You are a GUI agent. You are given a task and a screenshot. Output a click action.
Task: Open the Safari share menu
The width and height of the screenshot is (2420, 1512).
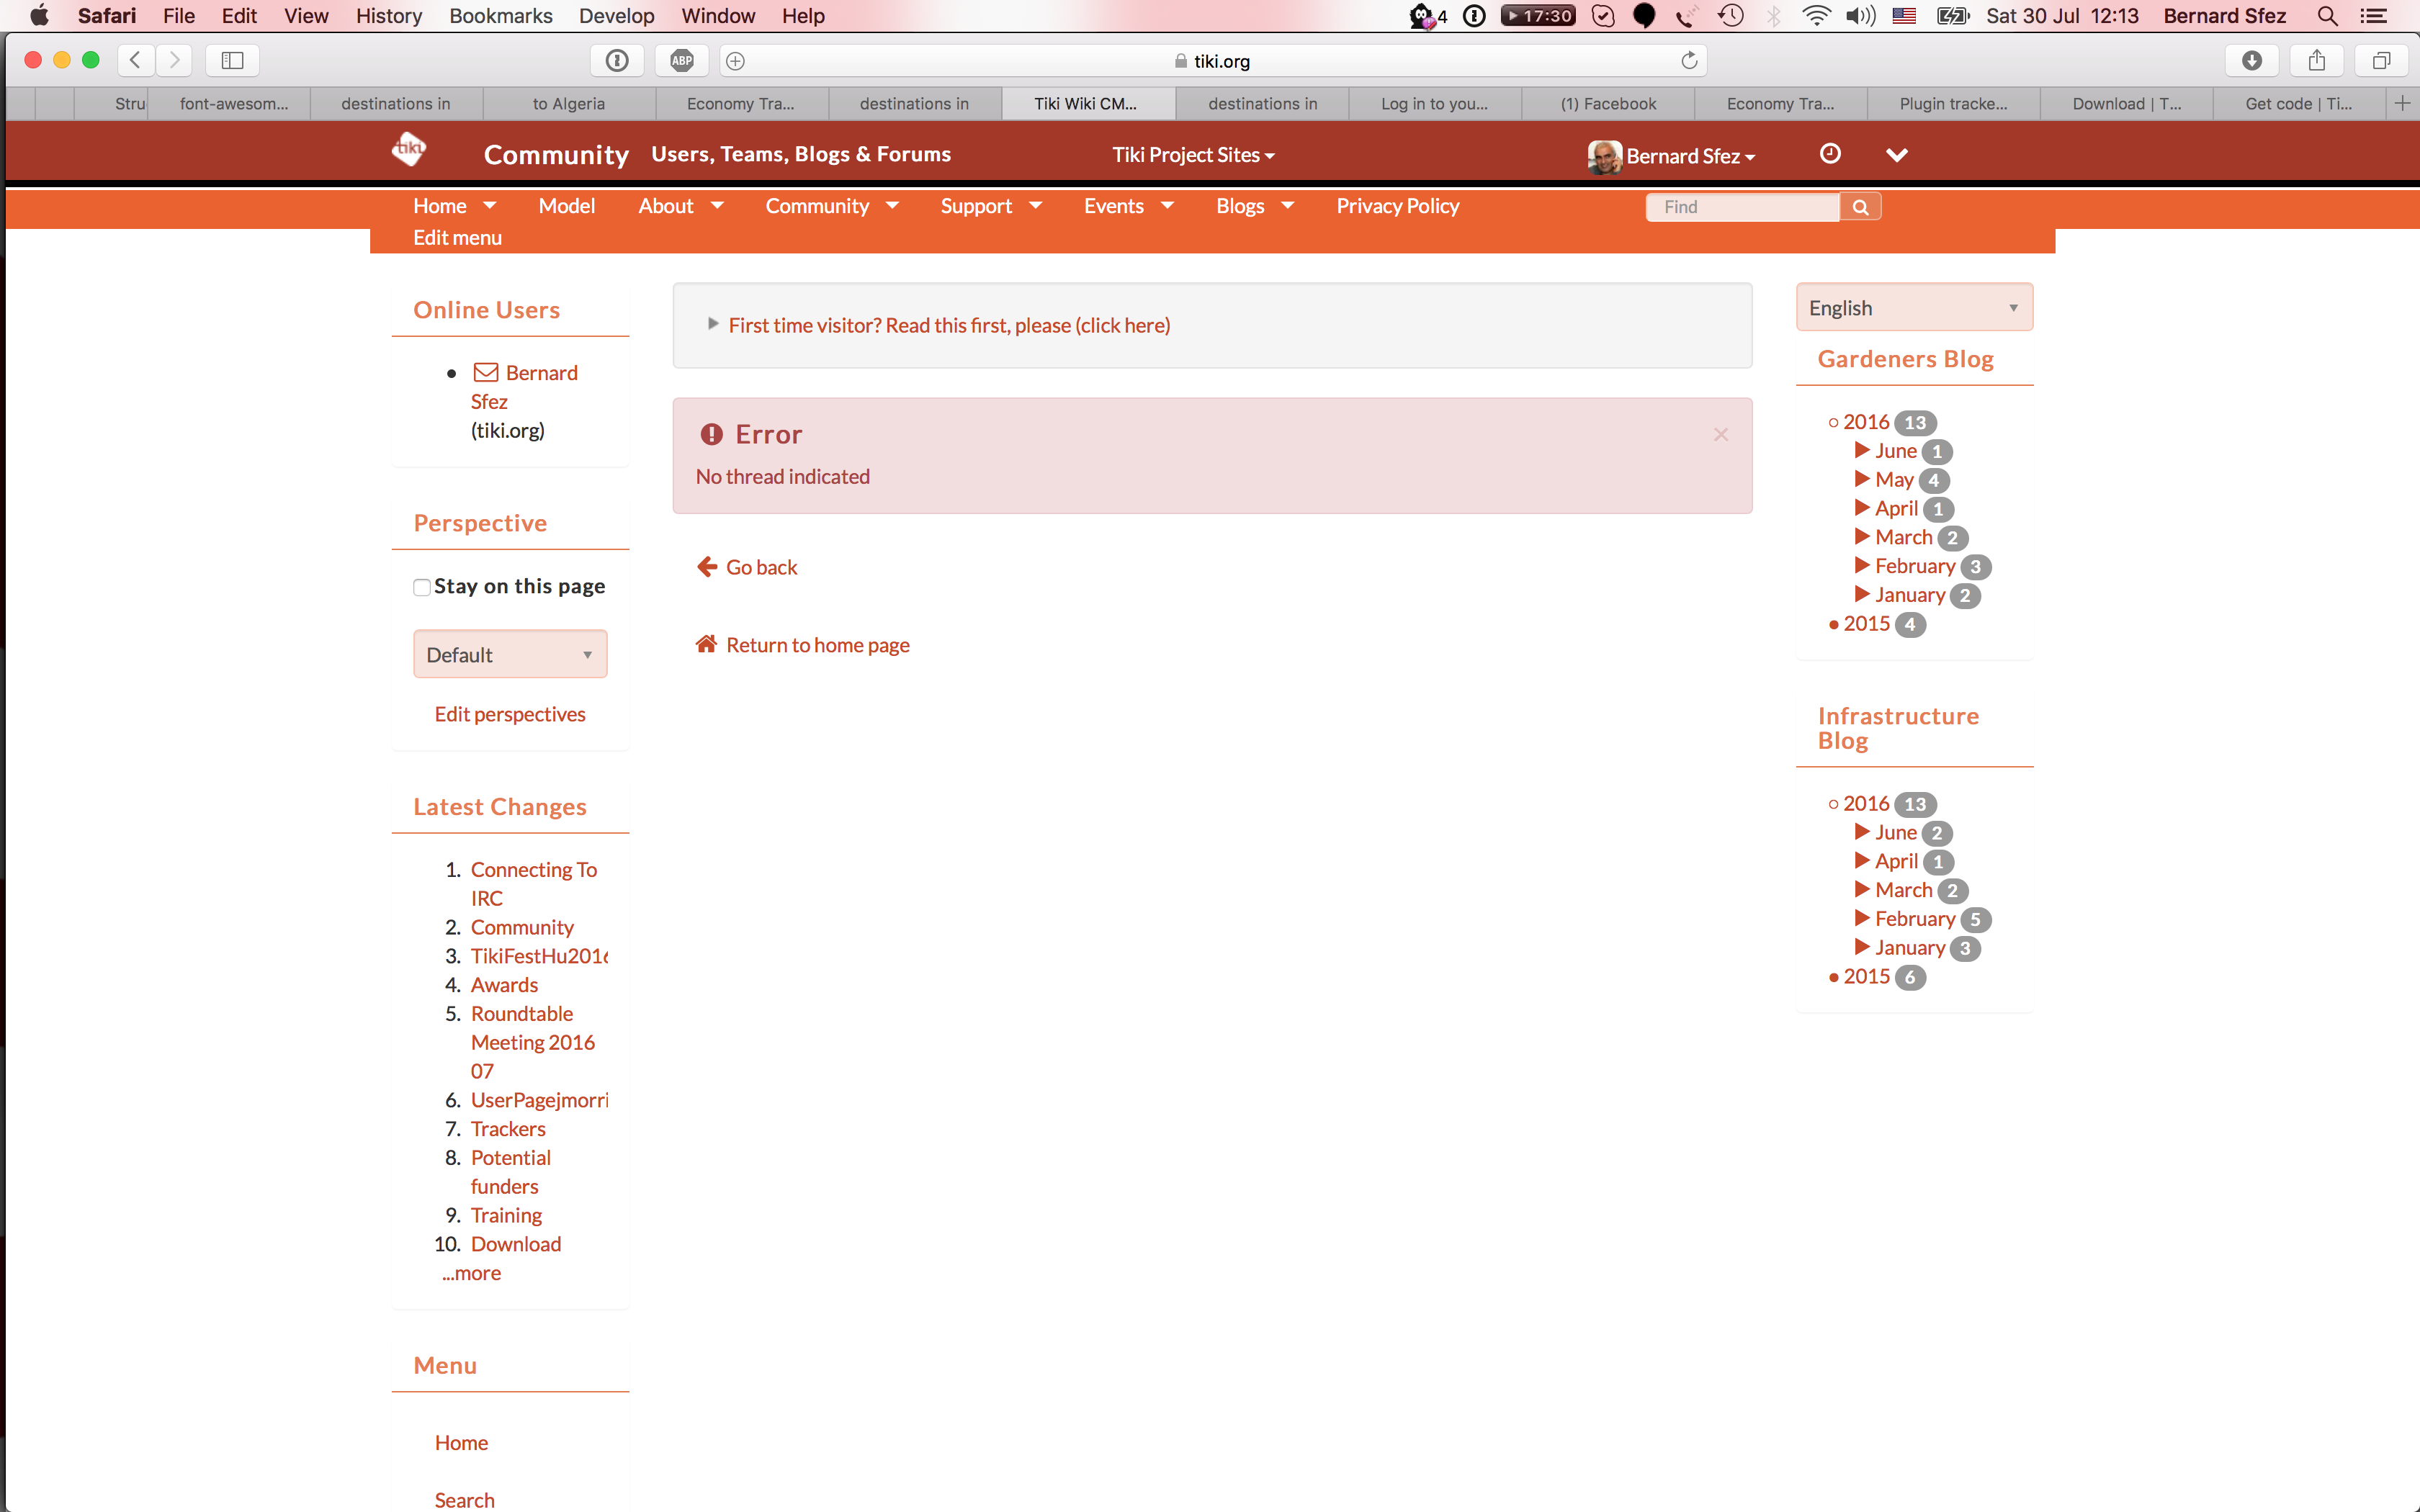tap(2317, 60)
